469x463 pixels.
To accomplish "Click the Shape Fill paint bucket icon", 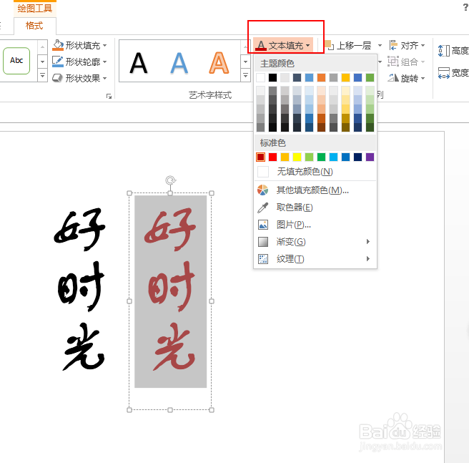I will click(x=58, y=45).
